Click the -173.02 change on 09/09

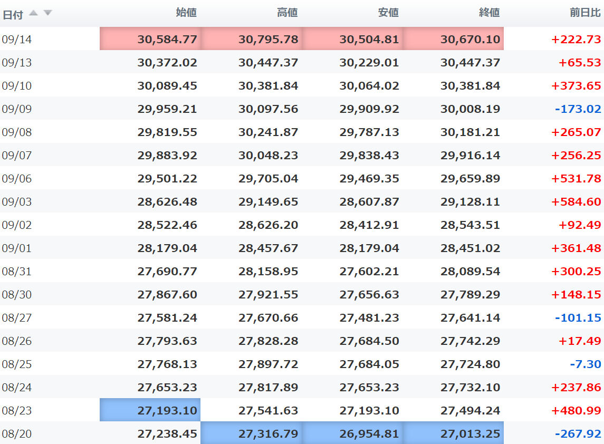578,109
